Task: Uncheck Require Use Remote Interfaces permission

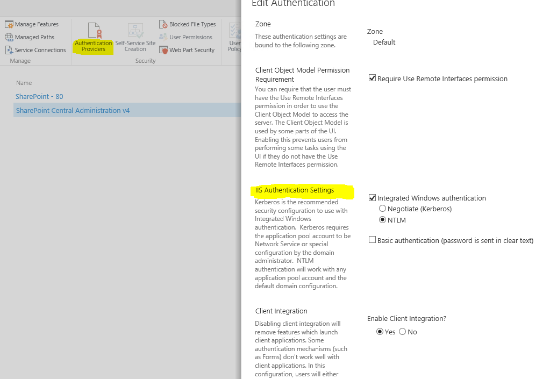Action: coord(372,78)
